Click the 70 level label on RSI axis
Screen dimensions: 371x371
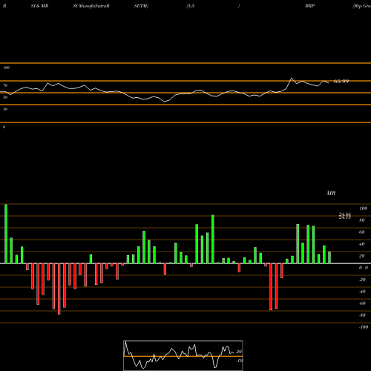coord(5,85)
